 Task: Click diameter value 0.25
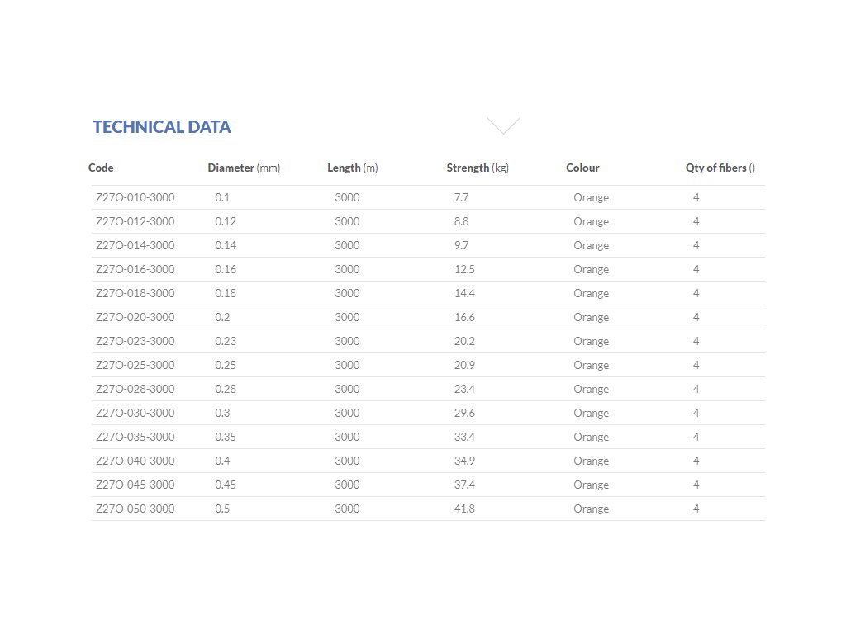coord(226,365)
